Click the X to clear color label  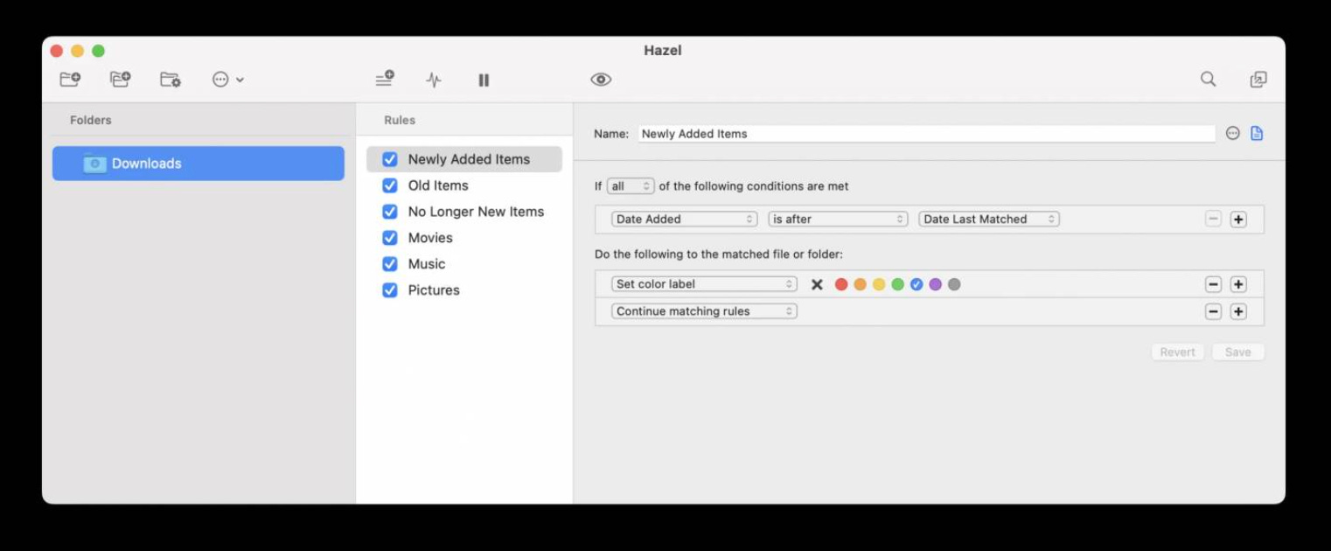click(817, 284)
